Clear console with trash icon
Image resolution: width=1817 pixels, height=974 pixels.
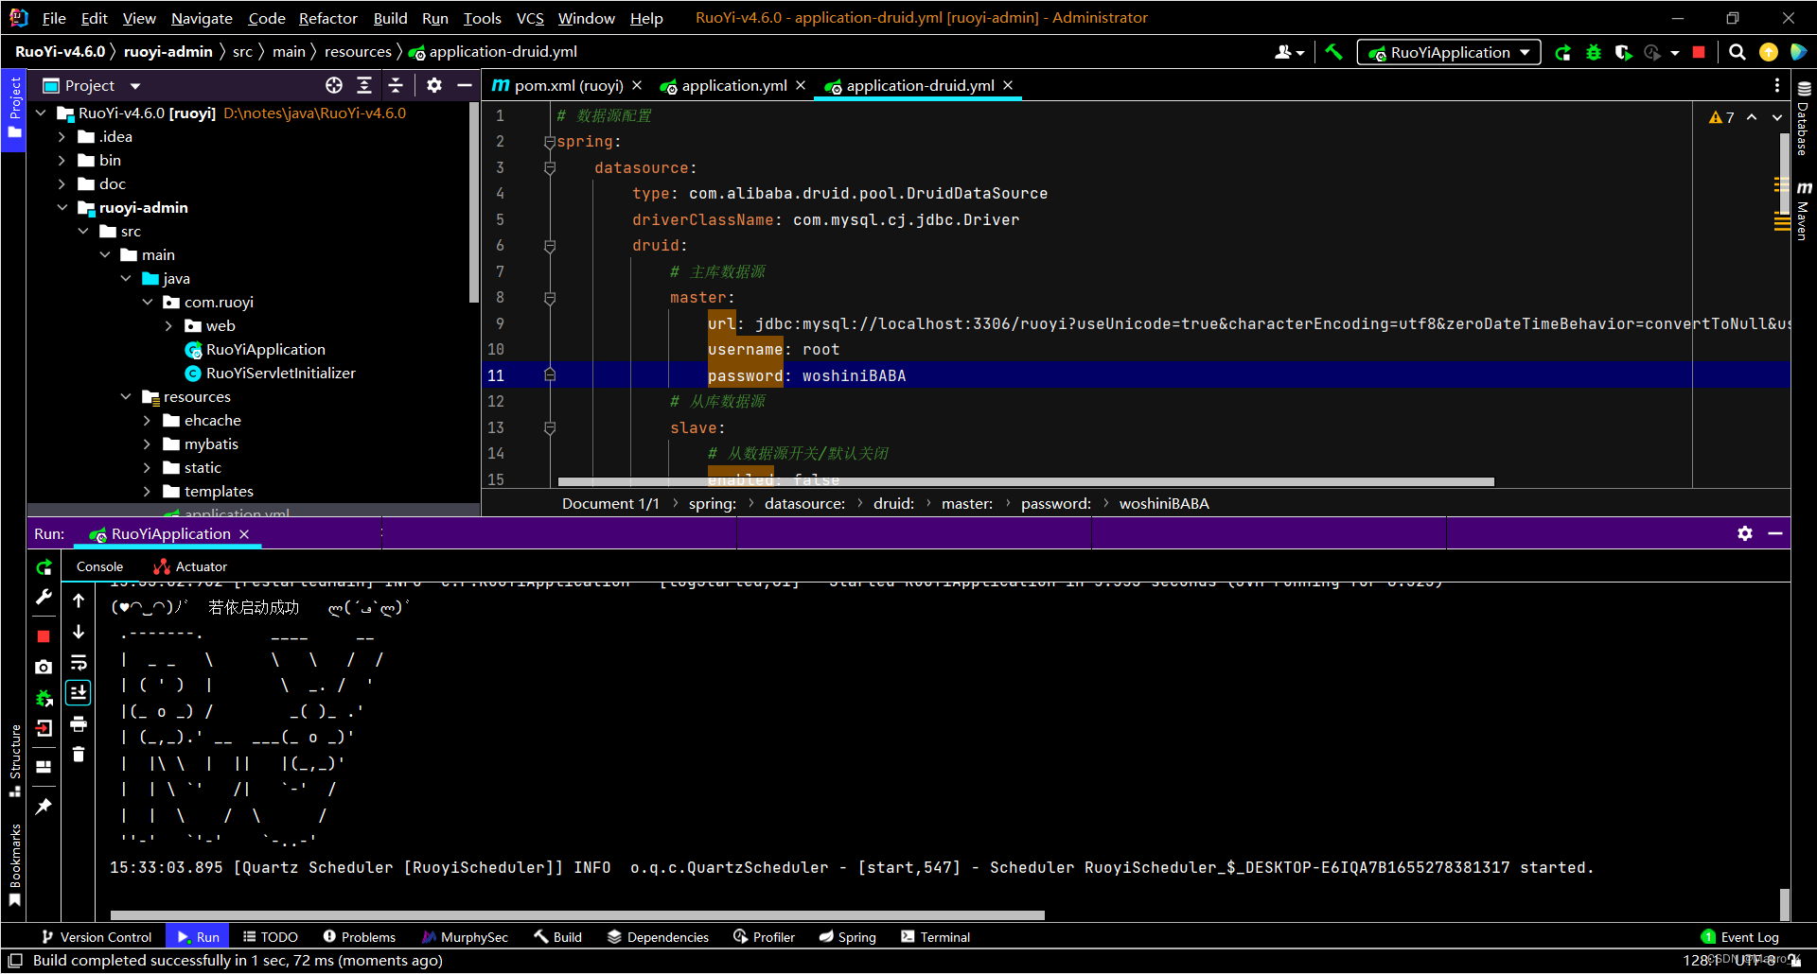pyautogui.click(x=79, y=754)
